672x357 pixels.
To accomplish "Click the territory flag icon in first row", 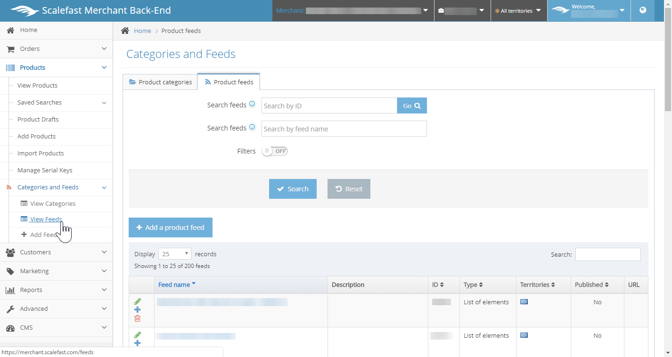I will tap(524, 302).
